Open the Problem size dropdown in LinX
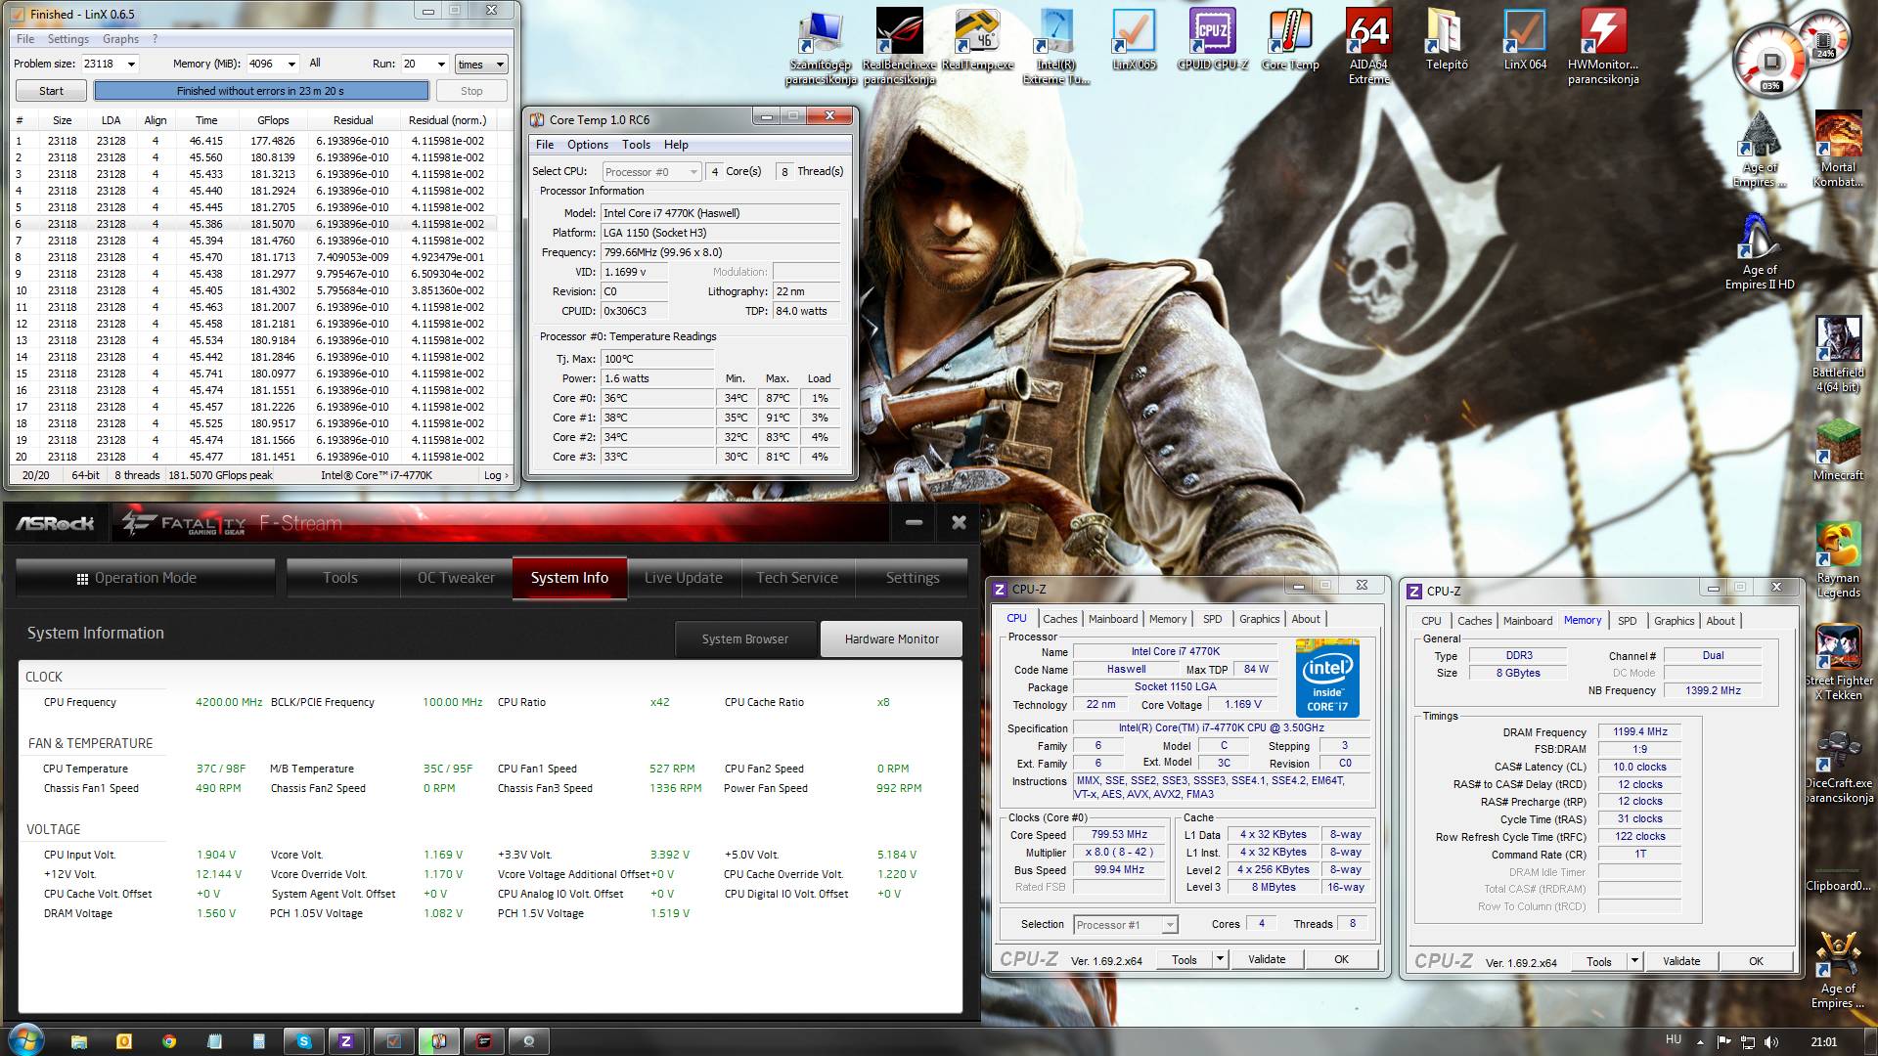 [131, 64]
